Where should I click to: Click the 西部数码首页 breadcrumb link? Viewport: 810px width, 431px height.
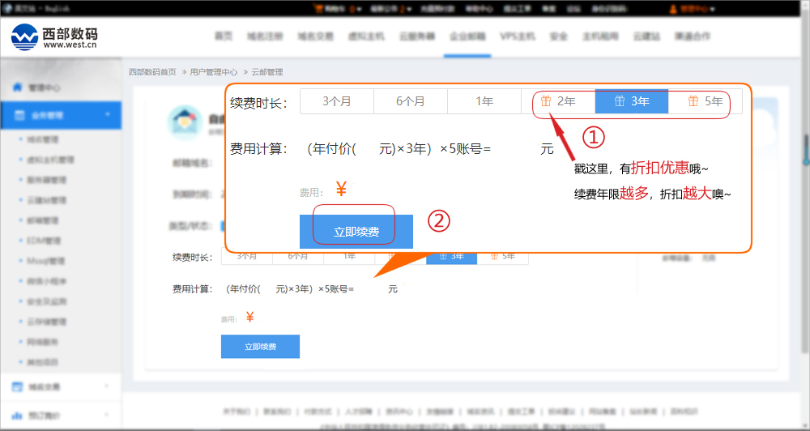(152, 72)
